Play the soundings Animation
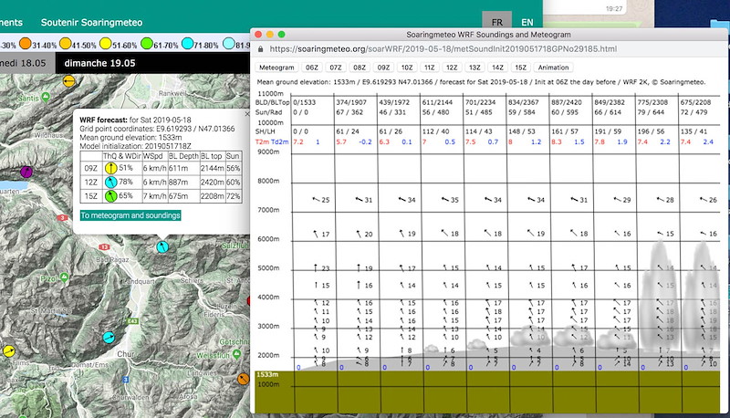The image size is (730, 418). pyautogui.click(x=553, y=68)
